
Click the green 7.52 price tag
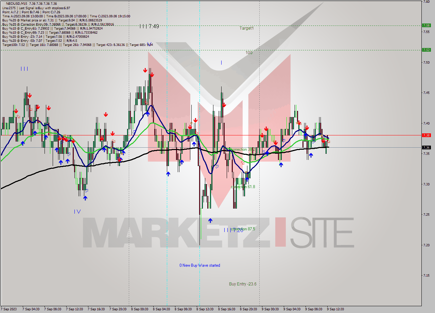click(x=426, y=50)
